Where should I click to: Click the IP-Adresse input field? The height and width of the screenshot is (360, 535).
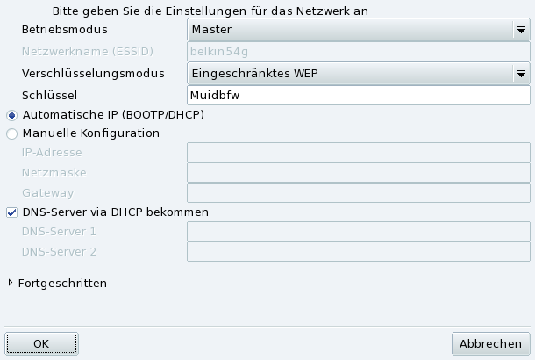pos(359,153)
